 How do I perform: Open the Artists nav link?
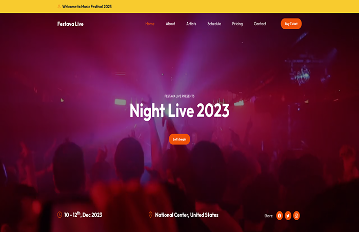tap(191, 24)
